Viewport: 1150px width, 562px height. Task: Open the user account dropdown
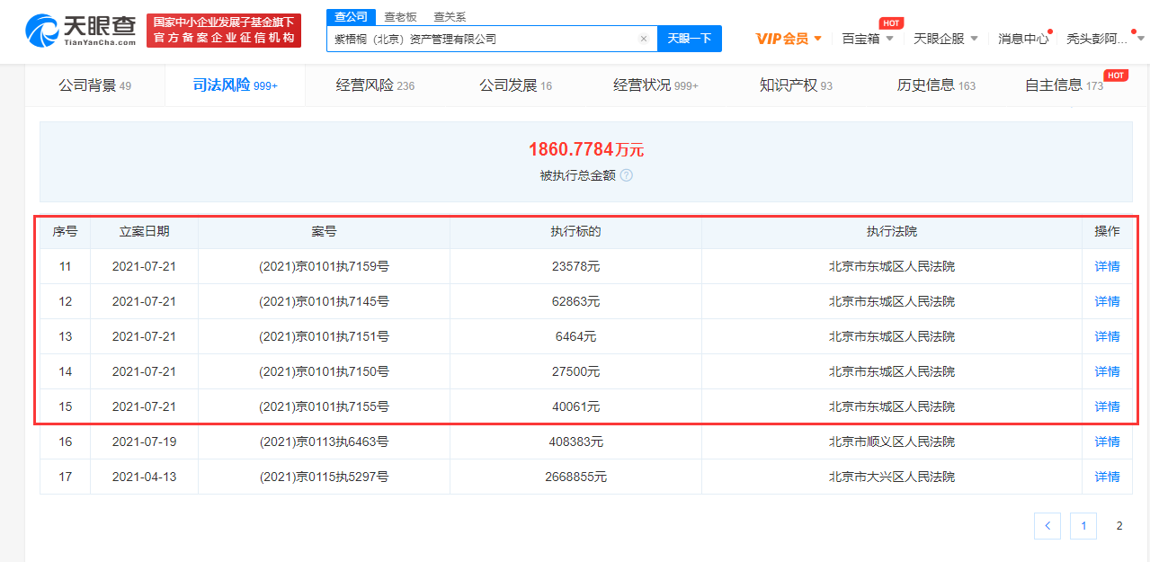pos(1106,39)
